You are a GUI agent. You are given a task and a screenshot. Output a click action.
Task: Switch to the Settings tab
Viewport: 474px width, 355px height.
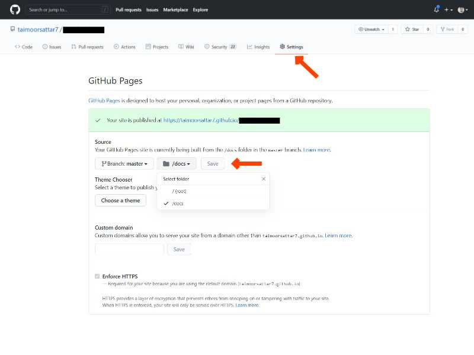(291, 47)
